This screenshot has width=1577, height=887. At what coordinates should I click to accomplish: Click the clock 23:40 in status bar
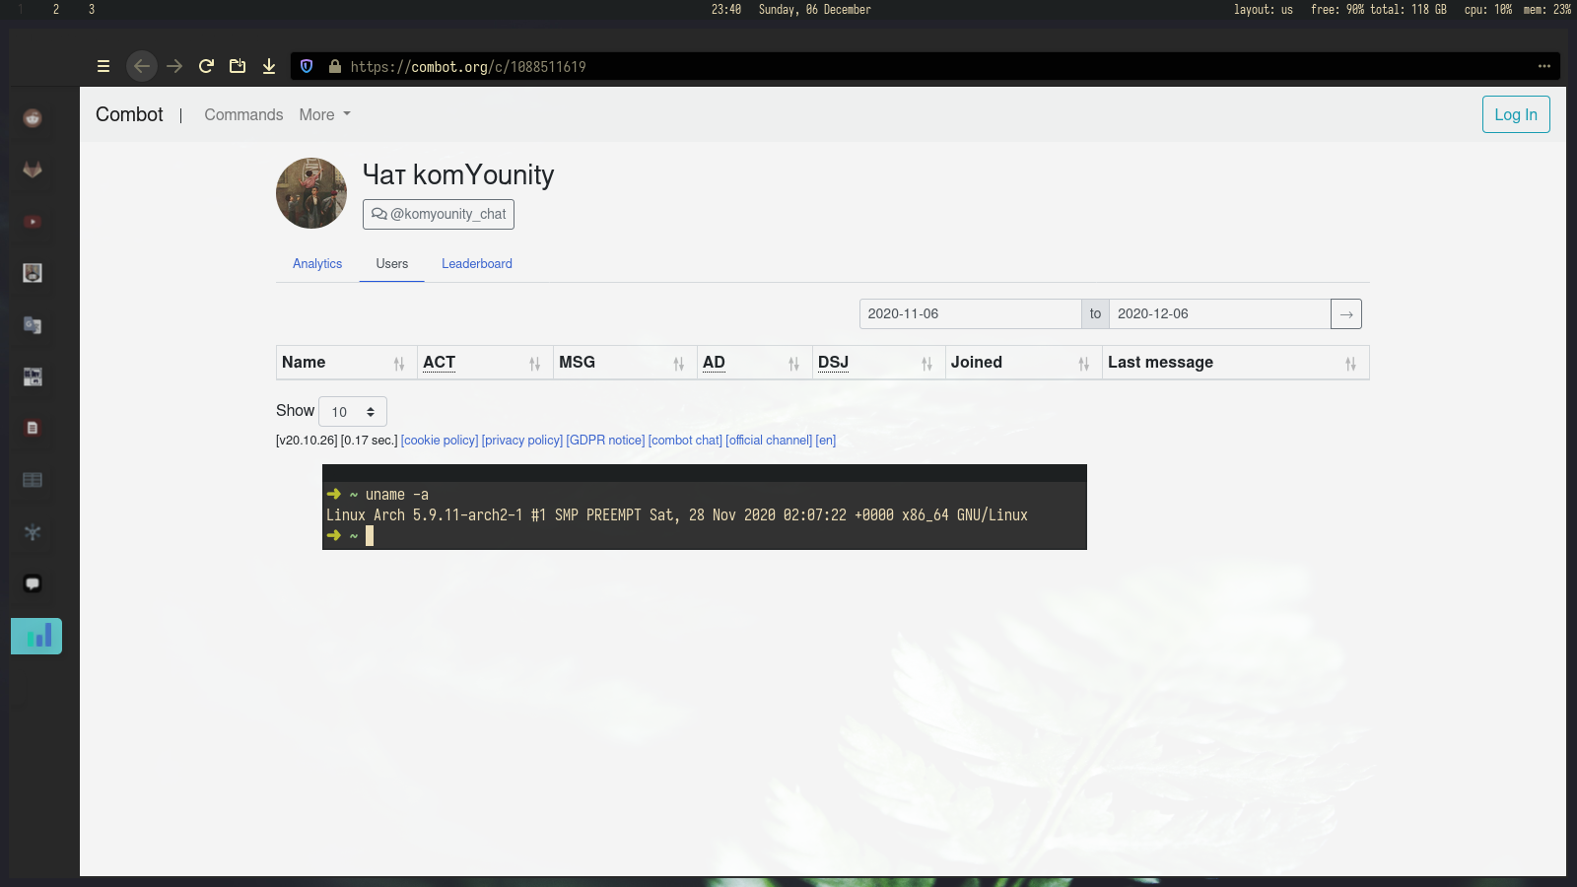[726, 9]
